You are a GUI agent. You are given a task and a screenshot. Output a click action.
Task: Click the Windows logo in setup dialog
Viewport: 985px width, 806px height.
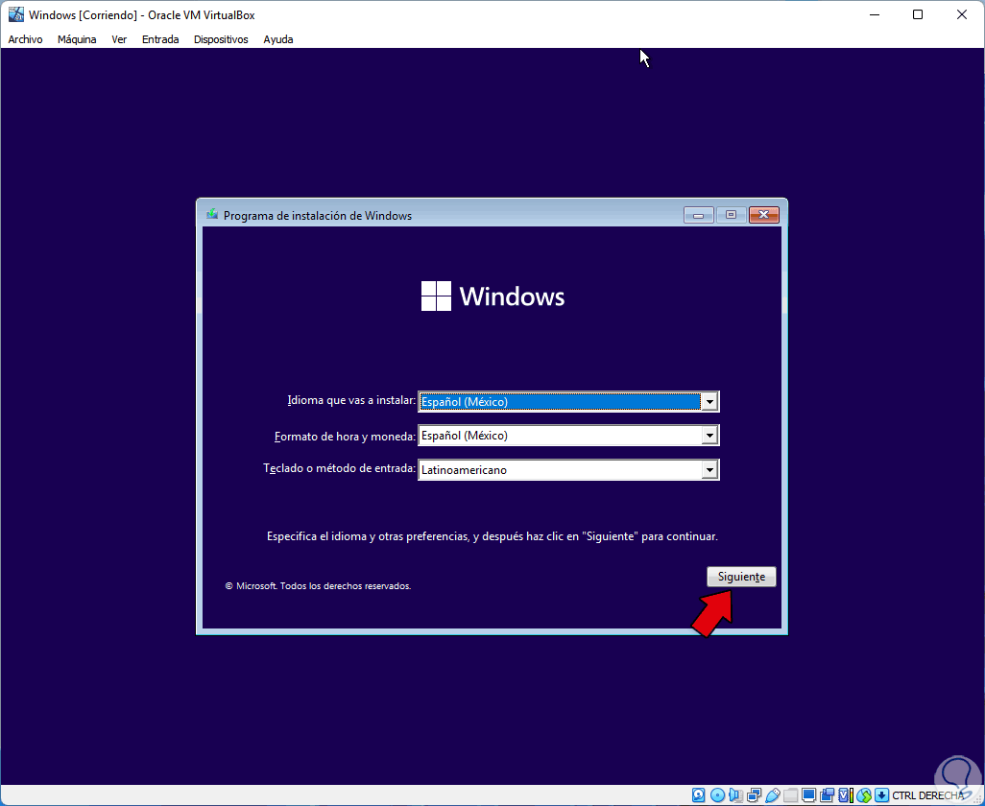pos(492,296)
